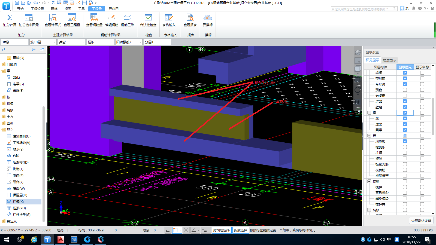Open the 第10层 floor dropdown
Image resolution: width=436 pixels, height=245 pixels.
[43, 42]
